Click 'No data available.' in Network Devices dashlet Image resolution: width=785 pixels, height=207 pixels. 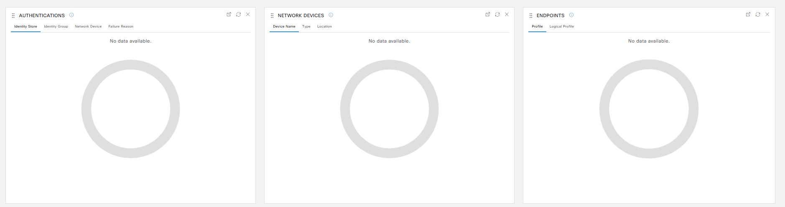389,41
